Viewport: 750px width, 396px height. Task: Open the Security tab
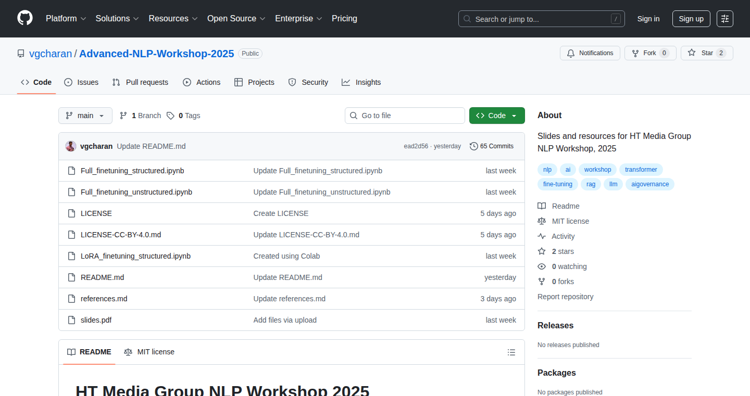pos(308,82)
